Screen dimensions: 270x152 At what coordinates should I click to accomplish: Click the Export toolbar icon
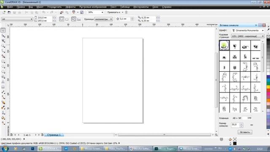(x=67, y=12)
